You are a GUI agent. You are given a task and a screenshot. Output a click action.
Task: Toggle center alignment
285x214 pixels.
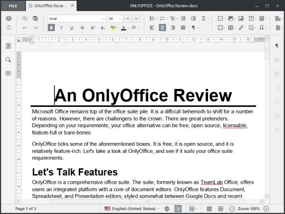click(x=162, y=28)
